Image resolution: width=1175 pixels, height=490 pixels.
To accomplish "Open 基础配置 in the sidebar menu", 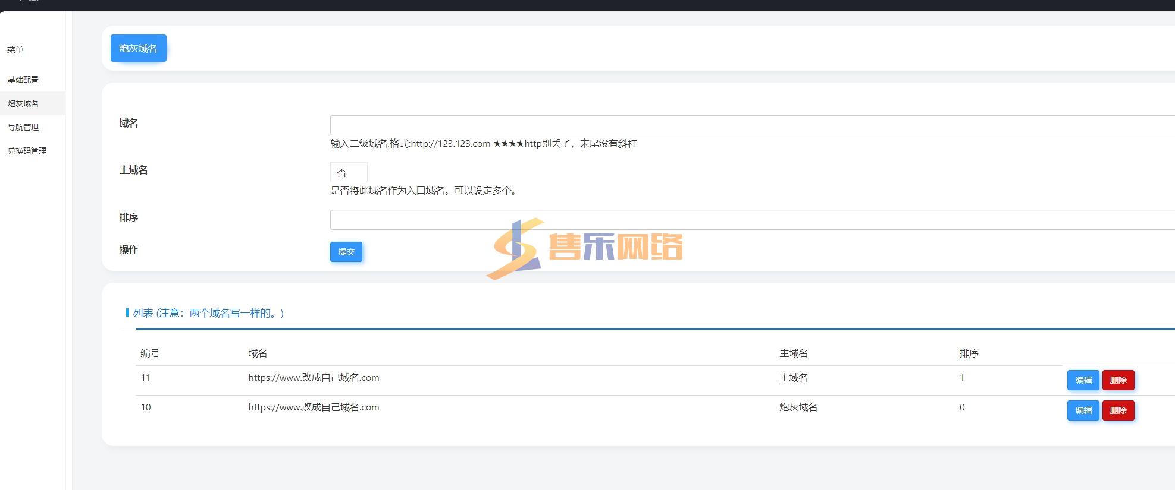I will (23, 80).
